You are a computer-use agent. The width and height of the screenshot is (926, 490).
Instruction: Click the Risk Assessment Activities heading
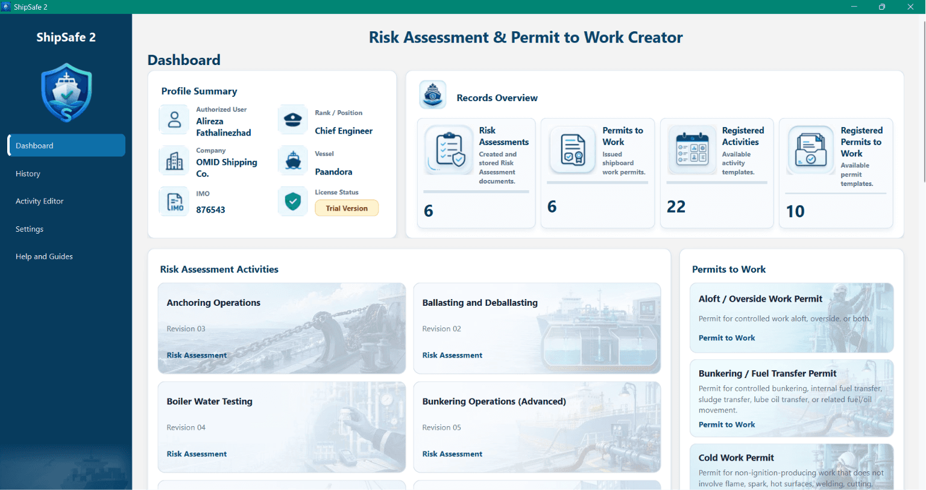click(x=219, y=270)
